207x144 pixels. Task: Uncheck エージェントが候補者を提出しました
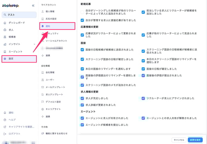[82, 125]
